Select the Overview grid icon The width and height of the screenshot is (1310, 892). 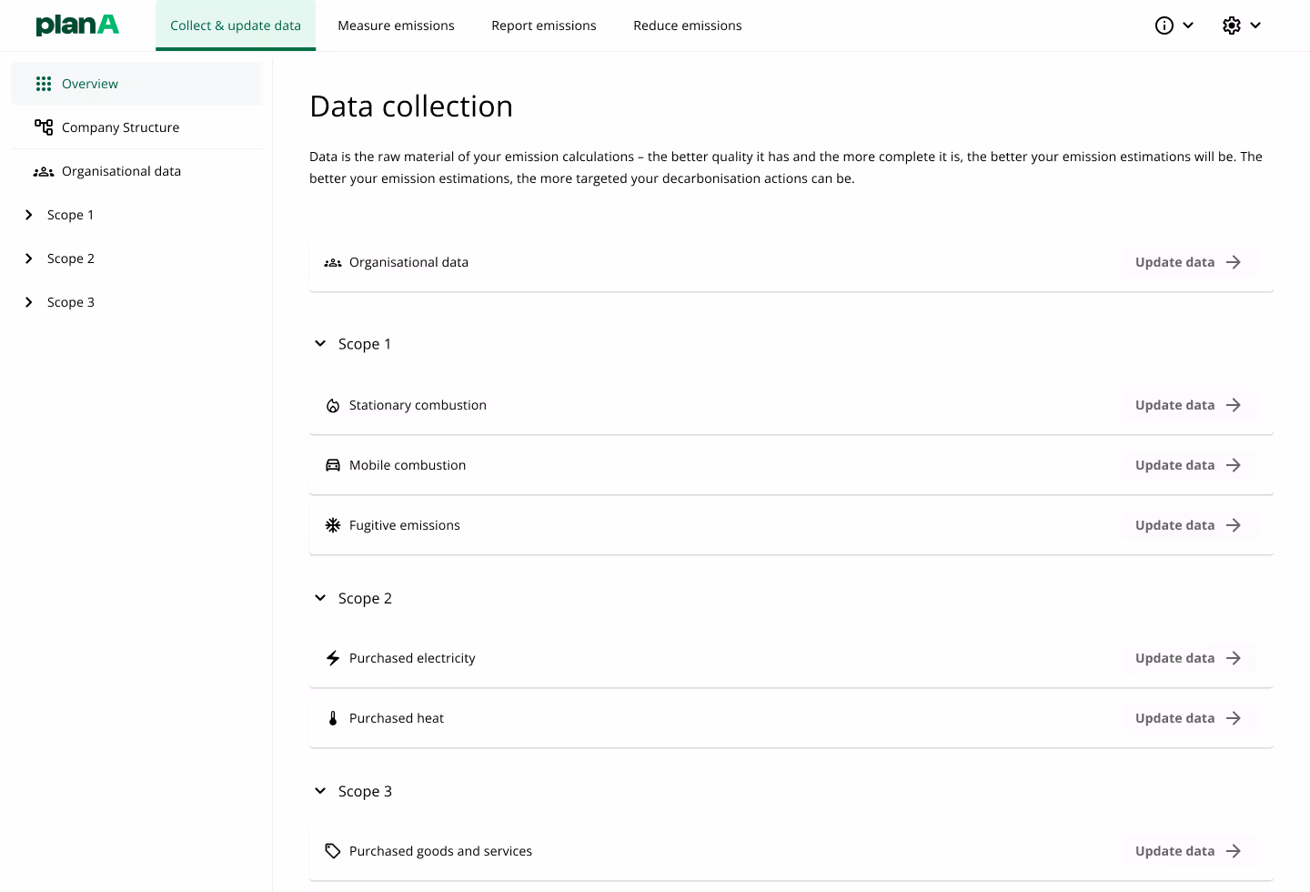coord(43,83)
